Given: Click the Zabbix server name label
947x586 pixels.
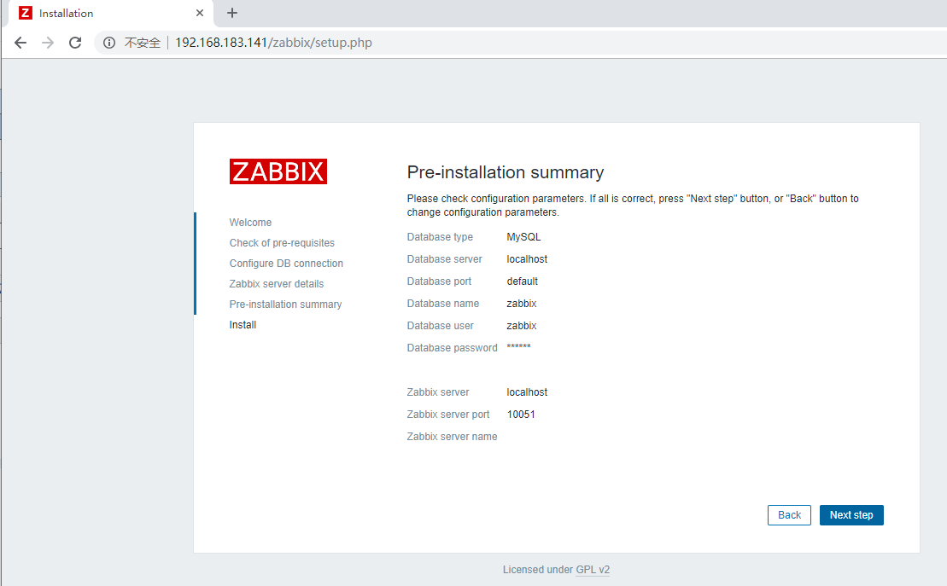Looking at the screenshot, I should [453, 437].
